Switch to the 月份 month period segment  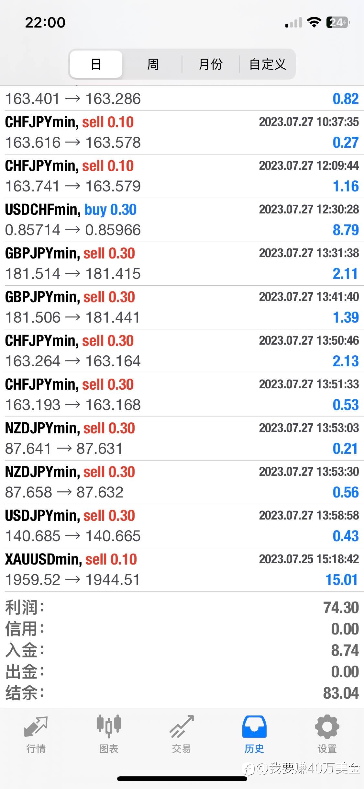(211, 64)
